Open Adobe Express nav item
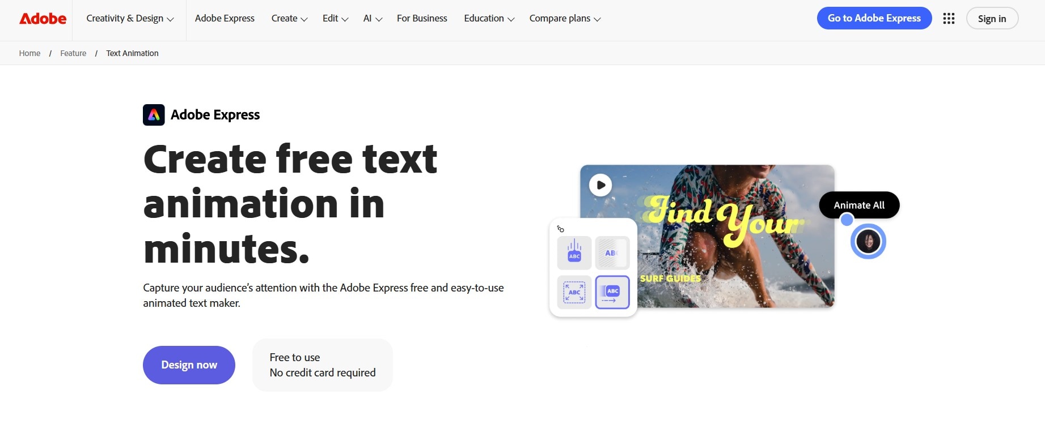This screenshot has height=437, width=1045. pyautogui.click(x=225, y=19)
